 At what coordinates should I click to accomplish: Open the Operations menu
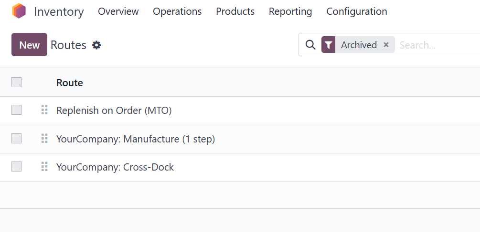tap(177, 11)
